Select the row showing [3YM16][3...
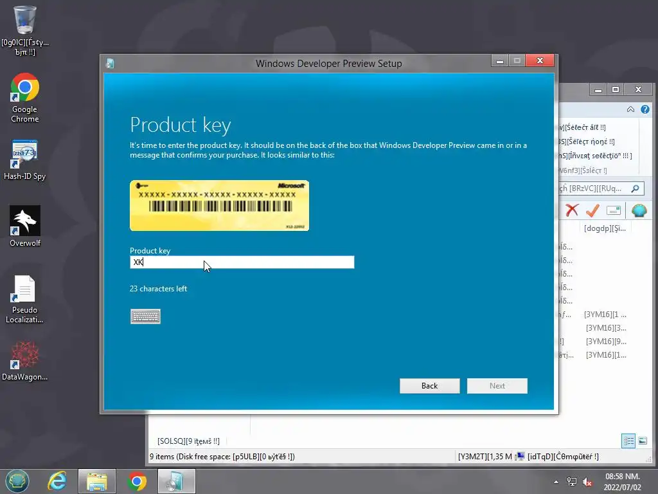This screenshot has height=494, width=658. (606, 327)
